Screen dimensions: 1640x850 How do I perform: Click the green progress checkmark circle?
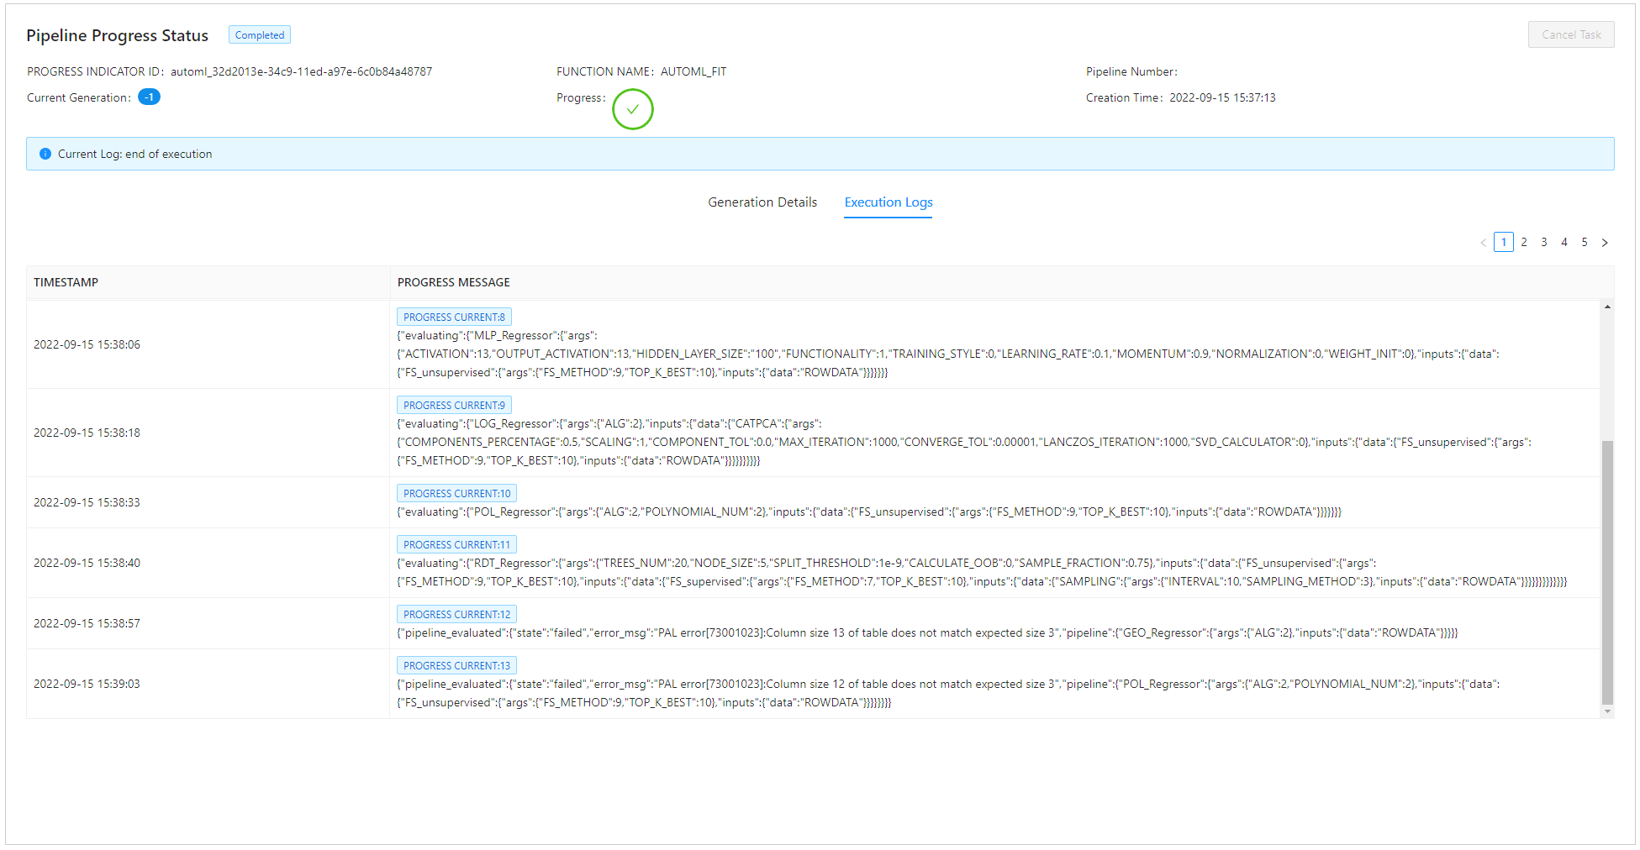coord(632,109)
